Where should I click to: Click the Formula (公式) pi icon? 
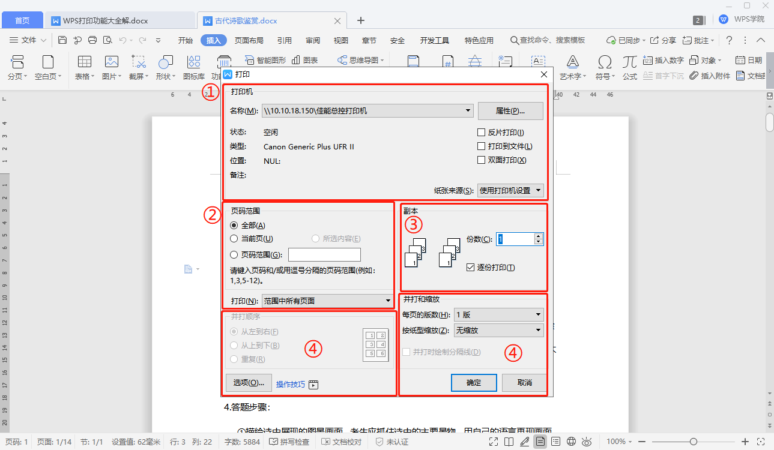(x=629, y=61)
